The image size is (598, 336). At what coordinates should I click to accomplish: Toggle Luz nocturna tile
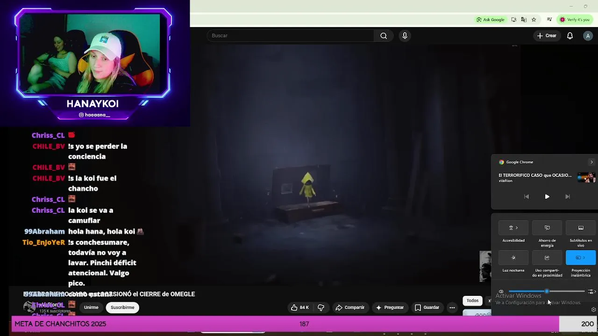point(513,258)
